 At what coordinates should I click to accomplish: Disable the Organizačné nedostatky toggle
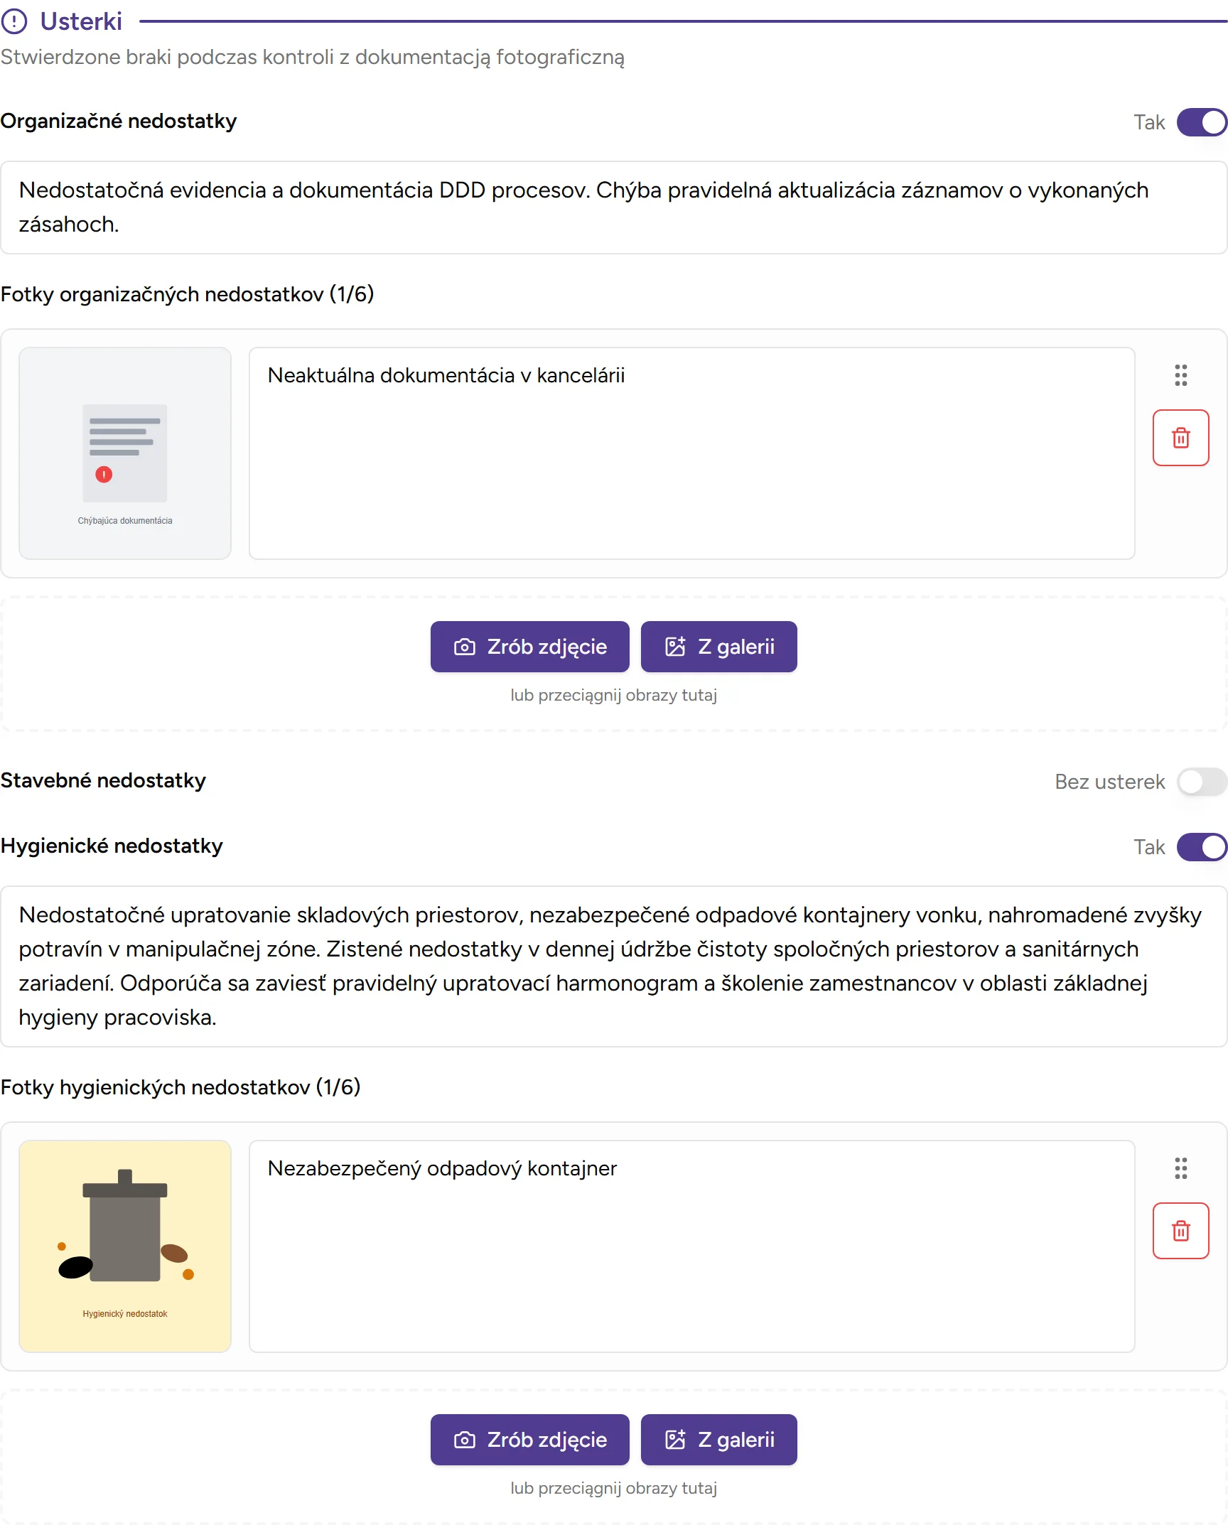(1202, 122)
